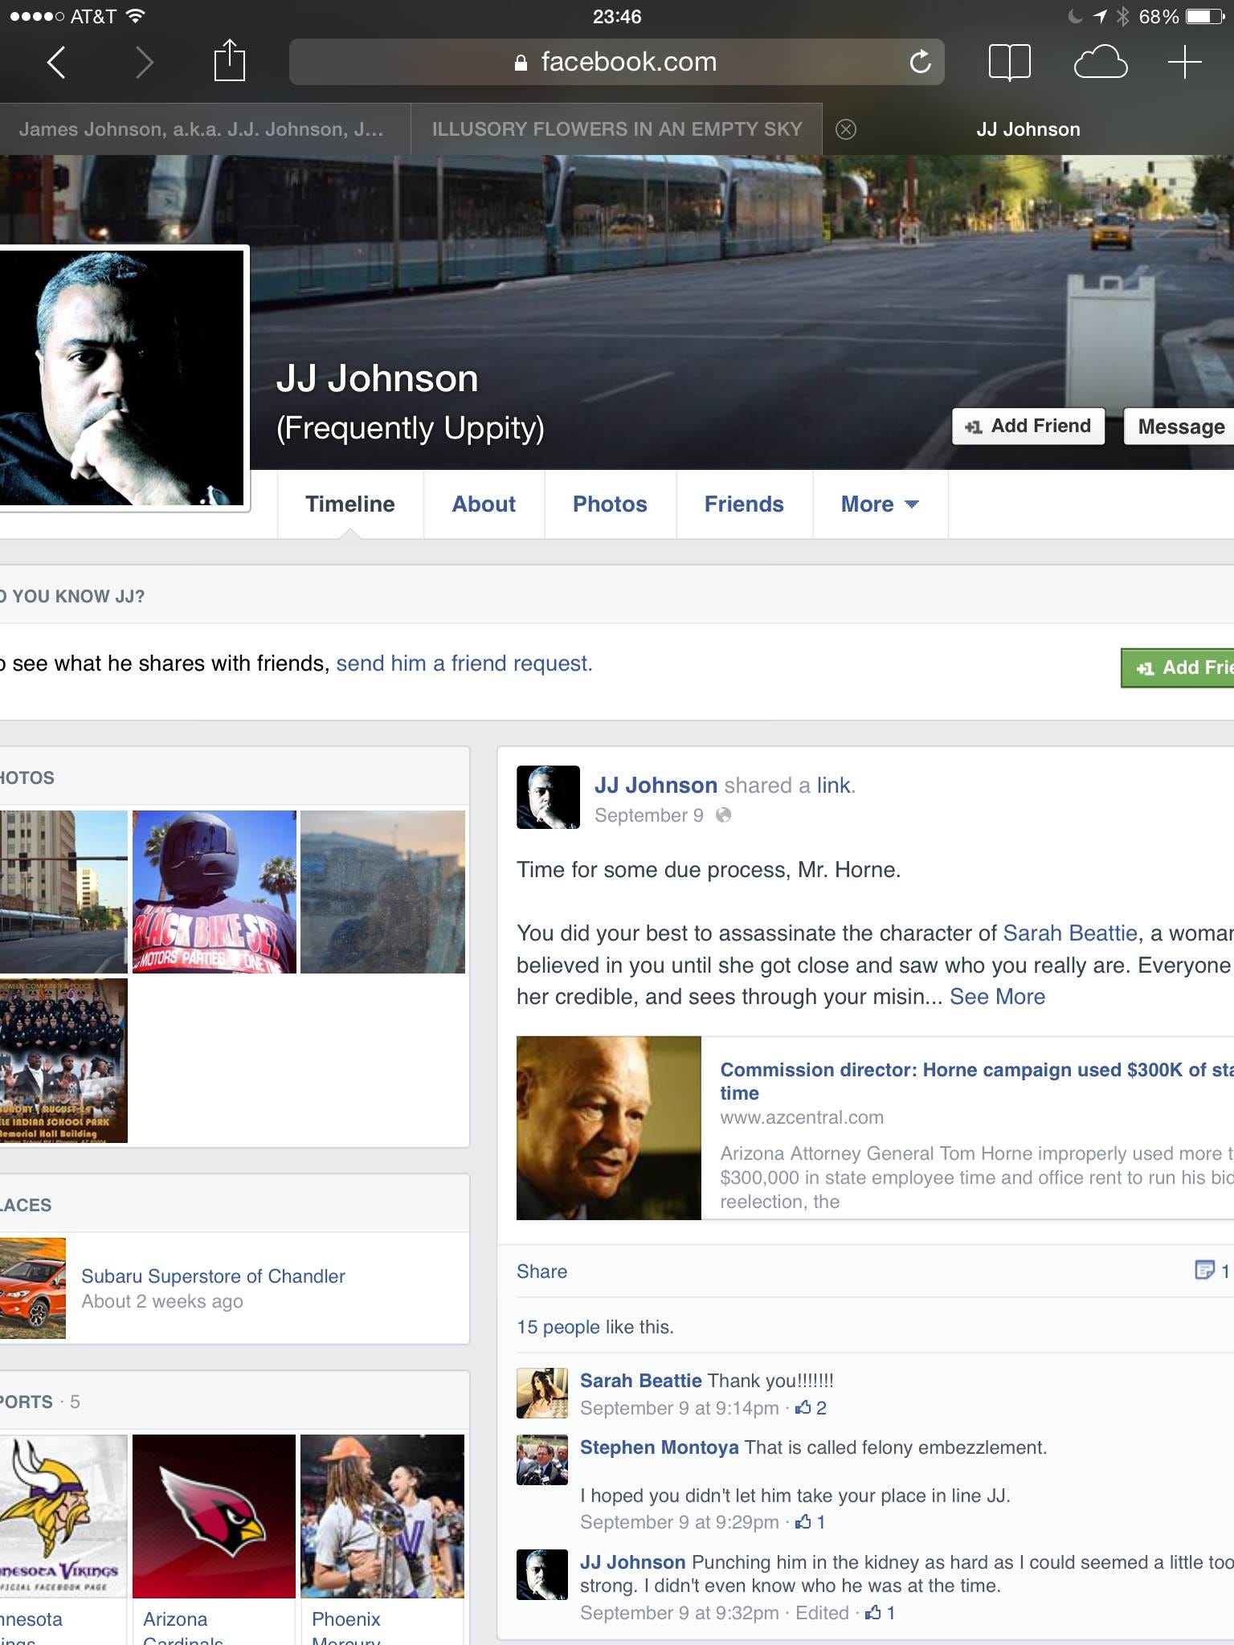This screenshot has width=1234, height=1645.
Task: Switch to ILLUSORY FLOWERS IN AN EMPTY SKY tab
Action: [x=617, y=129]
